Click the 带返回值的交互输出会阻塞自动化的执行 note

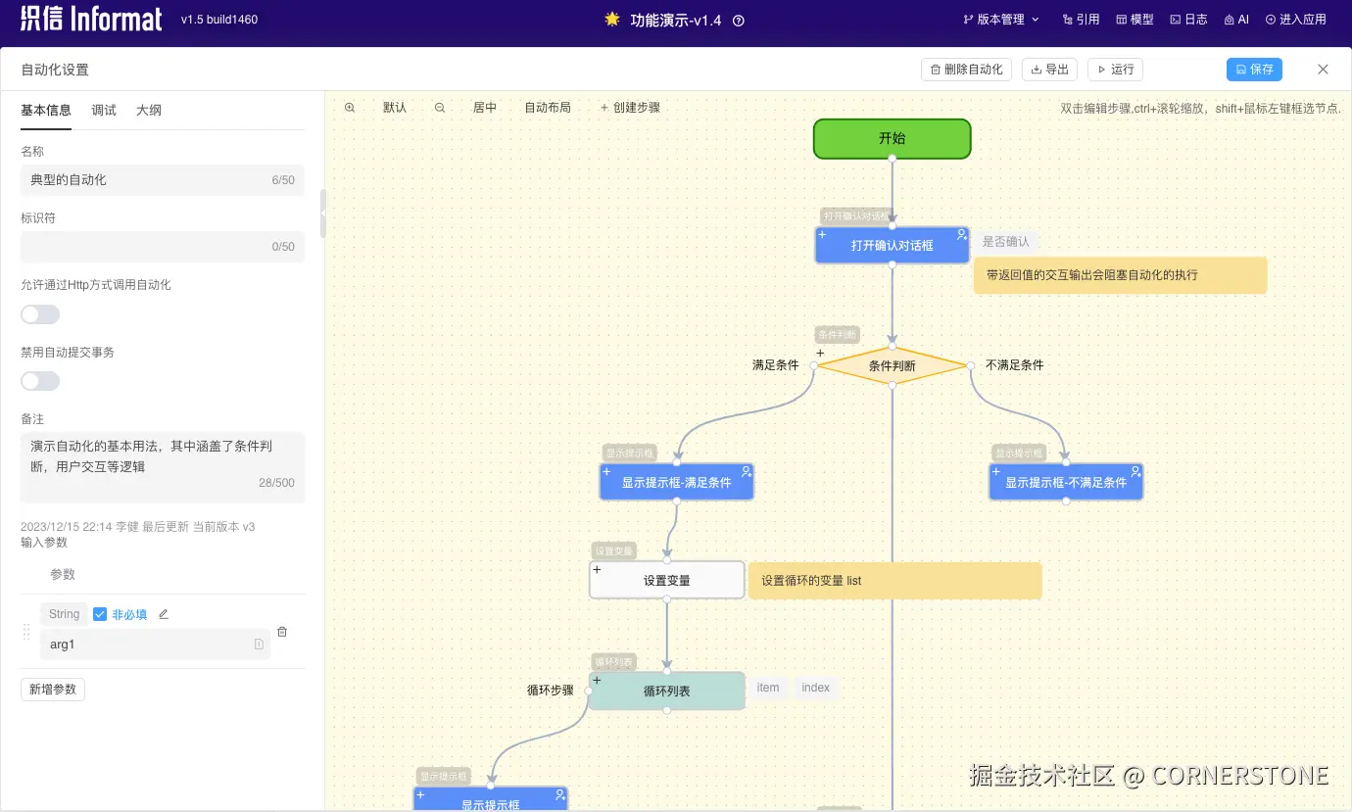(x=1120, y=275)
